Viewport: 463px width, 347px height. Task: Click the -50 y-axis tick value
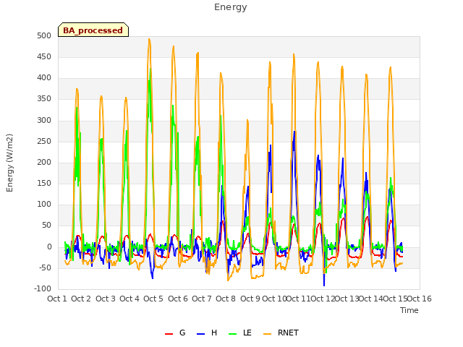[x=45, y=267]
